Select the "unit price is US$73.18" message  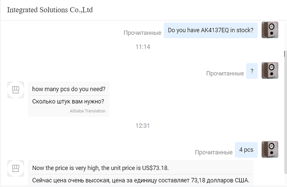click(100, 168)
